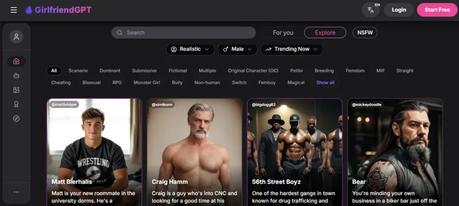Select the All category tag
This screenshot has height=206, width=459.
54,70
